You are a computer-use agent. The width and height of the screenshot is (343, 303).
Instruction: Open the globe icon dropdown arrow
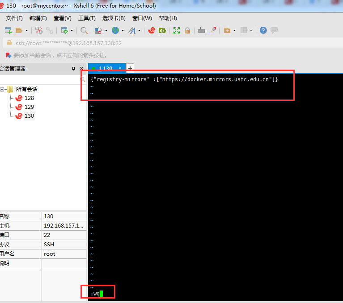(x=123, y=30)
